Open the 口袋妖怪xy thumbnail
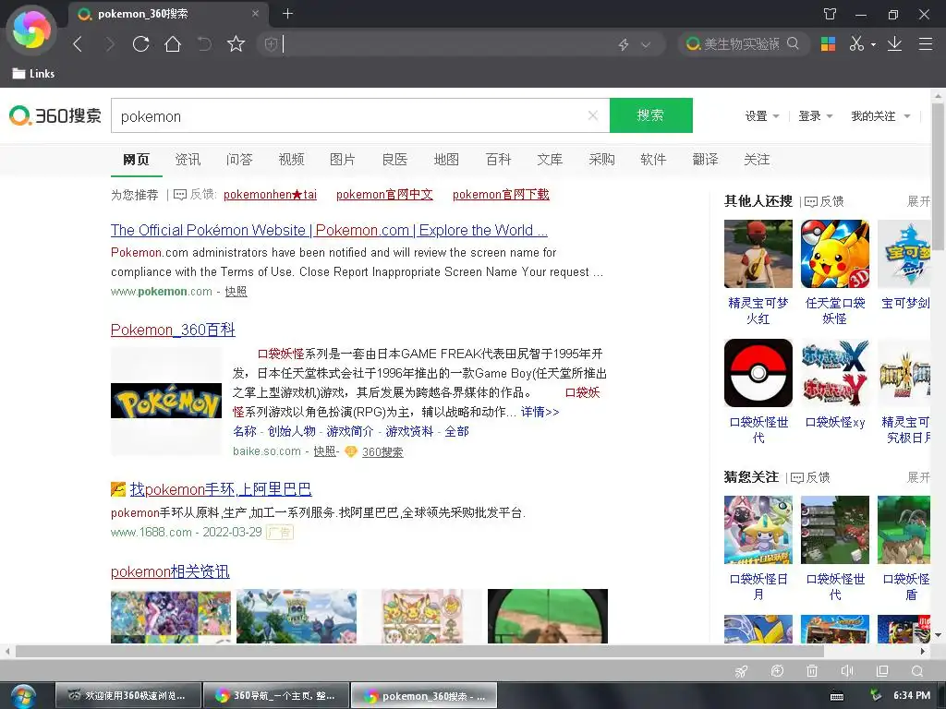946x709 pixels. 835,373
